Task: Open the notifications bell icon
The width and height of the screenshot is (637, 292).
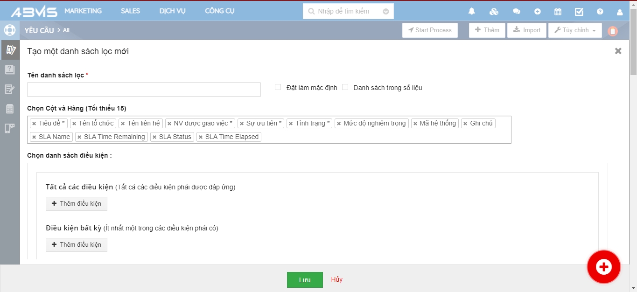Action: click(x=472, y=12)
